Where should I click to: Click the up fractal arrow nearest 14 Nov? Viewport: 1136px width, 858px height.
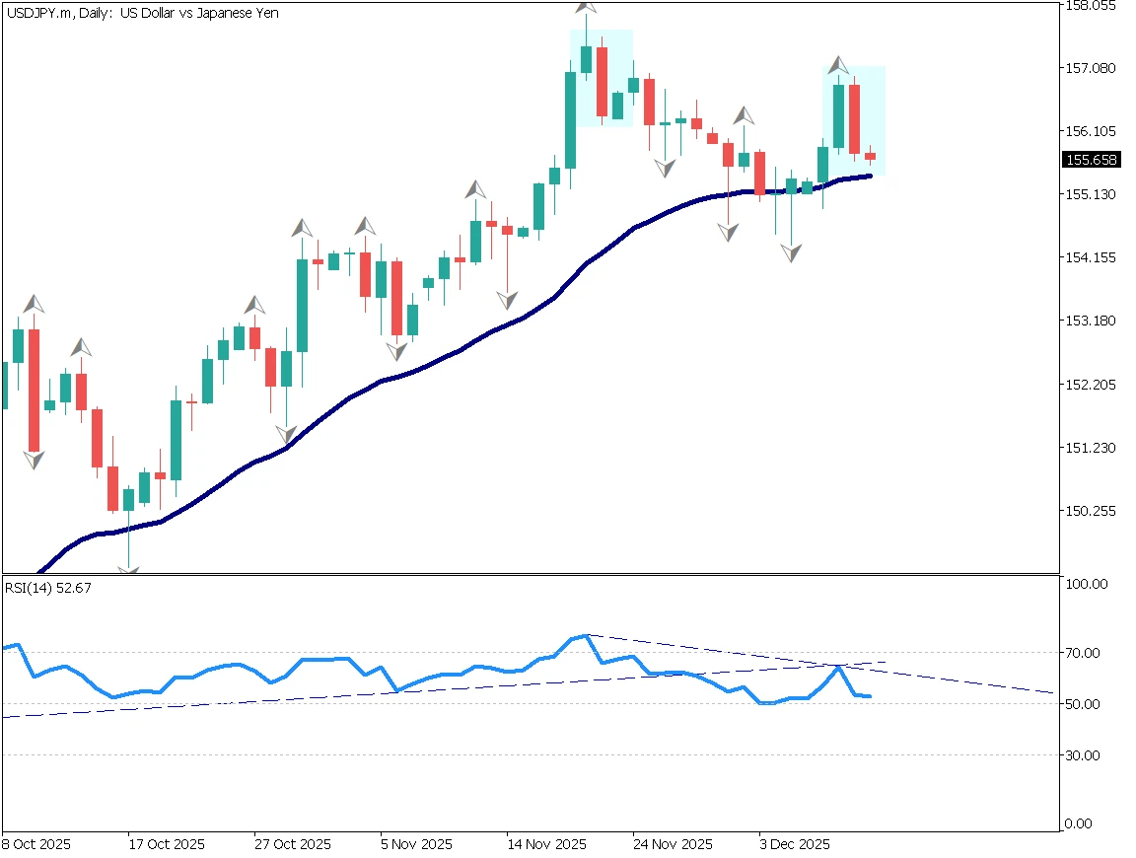point(476,189)
